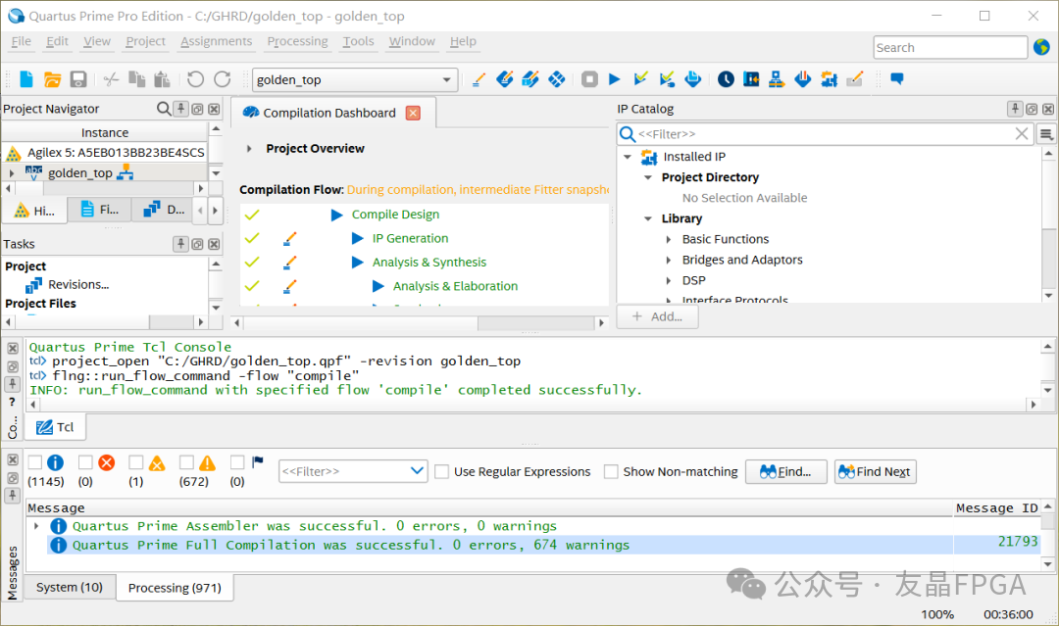Click the pencil icon next to Analysis & Synthesis
The width and height of the screenshot is (1059, 626).
290,263
